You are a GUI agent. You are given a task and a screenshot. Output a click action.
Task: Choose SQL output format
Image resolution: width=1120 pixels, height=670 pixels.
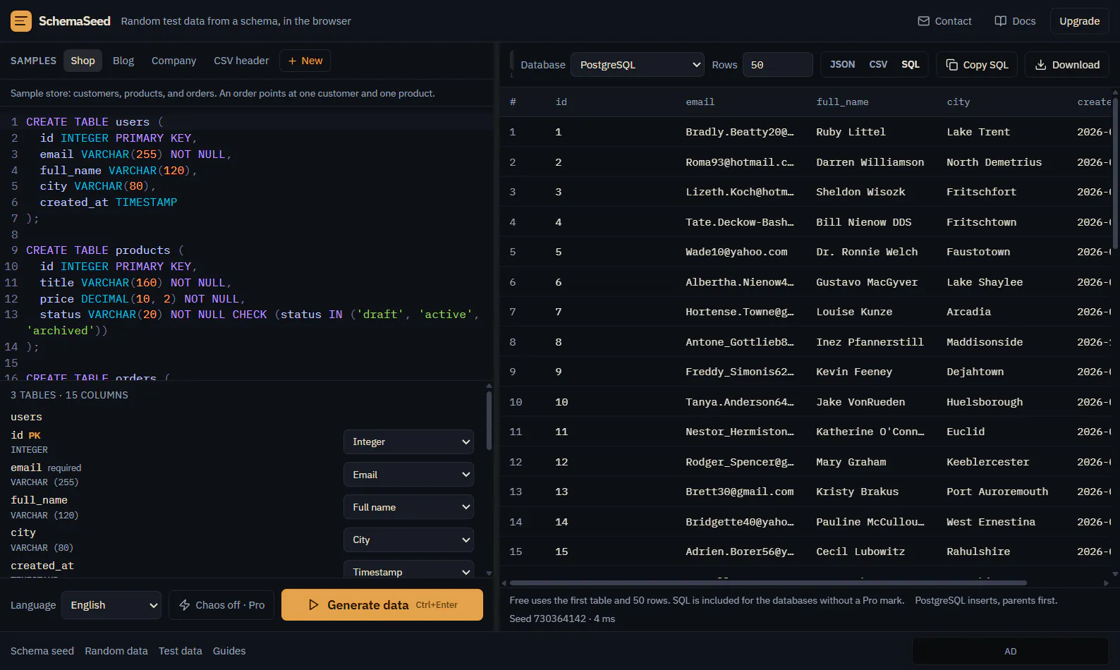click(x=911, y=65)
